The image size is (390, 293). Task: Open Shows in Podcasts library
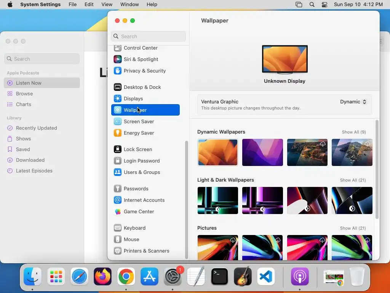(x=42, y=139)
